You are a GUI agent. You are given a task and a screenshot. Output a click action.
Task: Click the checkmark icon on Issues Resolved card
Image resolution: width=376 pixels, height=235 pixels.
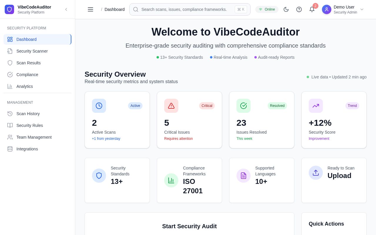[x=244, y=106]
